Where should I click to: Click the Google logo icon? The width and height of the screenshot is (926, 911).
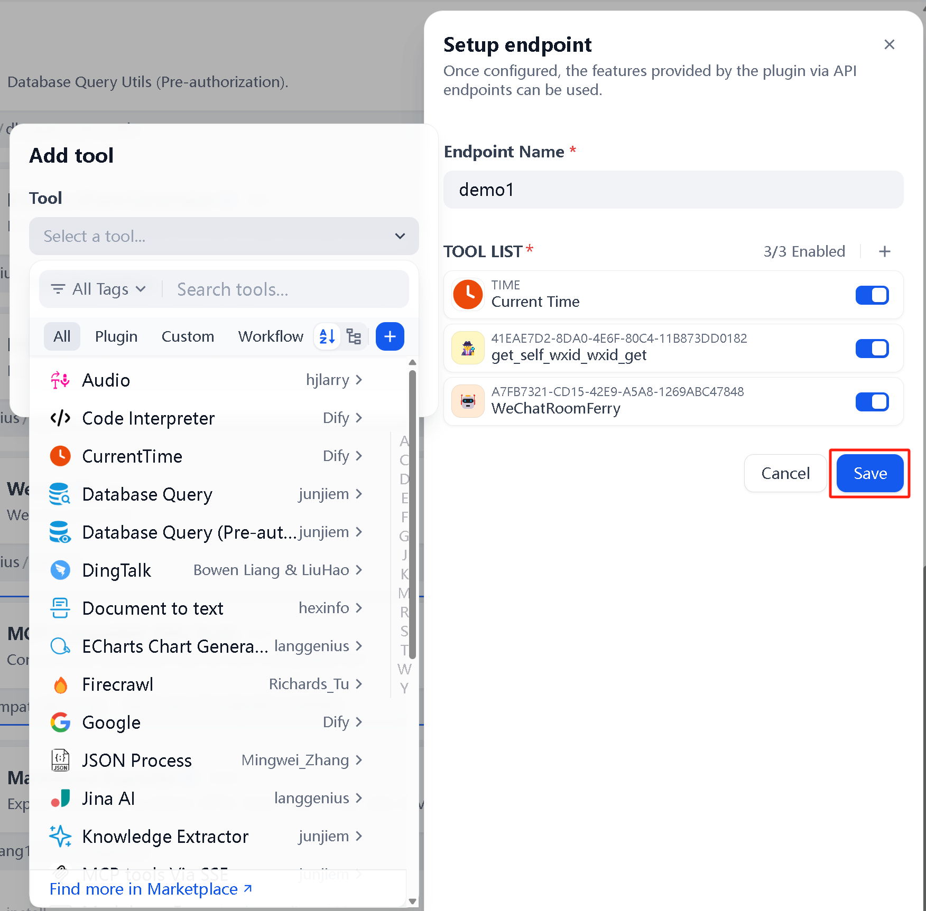pyautogui.click(x=60, y=722)
